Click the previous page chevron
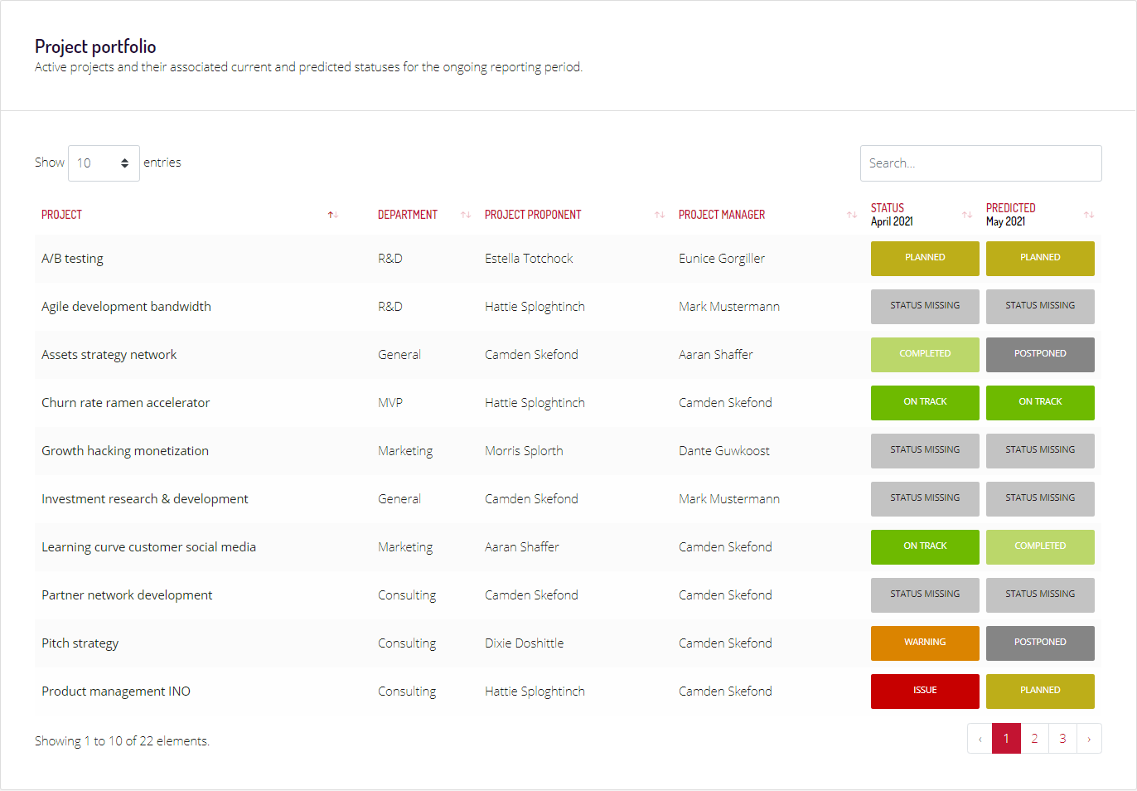Screen dimensions: 1137x791 click(x=979, y=738)
